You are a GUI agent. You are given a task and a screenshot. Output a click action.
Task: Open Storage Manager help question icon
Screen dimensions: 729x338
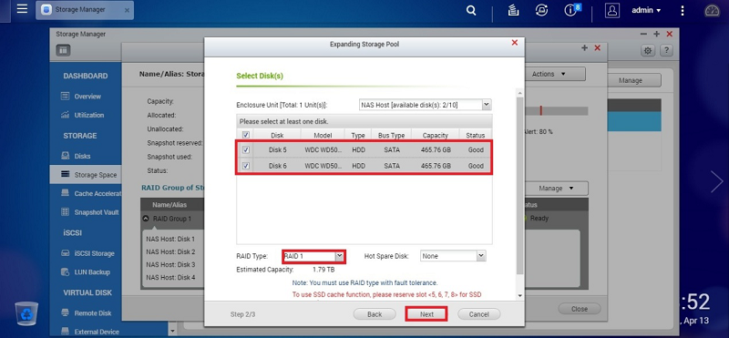point(666,51)
